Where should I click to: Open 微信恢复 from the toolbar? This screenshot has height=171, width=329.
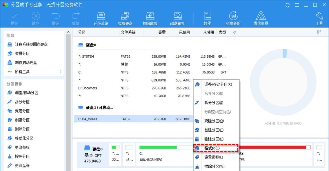pos(261,18)
